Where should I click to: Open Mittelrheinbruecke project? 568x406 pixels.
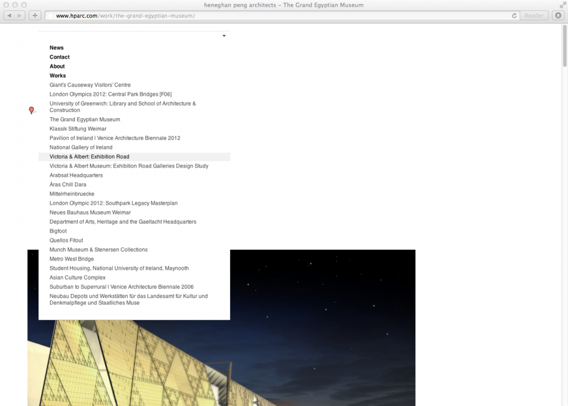pyautogui.click(x=71, y=194)
